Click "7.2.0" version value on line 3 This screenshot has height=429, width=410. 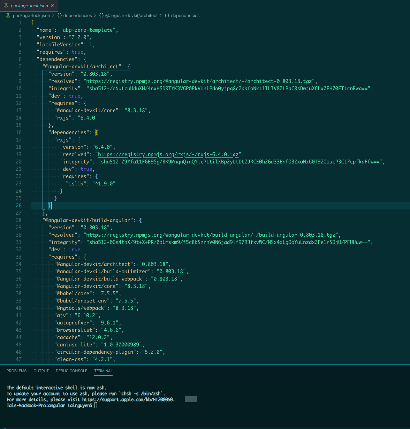coord(79,37)
